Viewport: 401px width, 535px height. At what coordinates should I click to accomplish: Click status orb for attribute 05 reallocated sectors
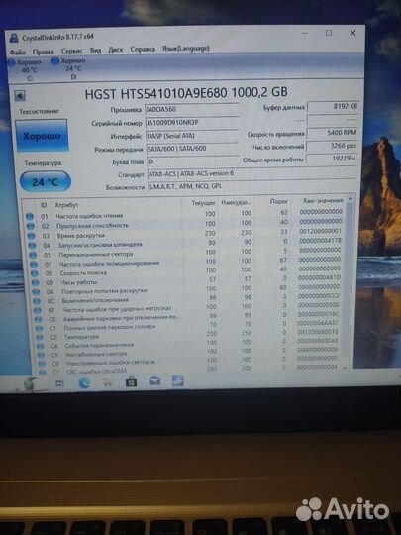tap(33, 255)
